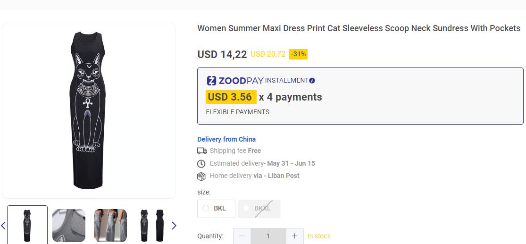Open the front and back dress thumbnail
This screenshot has width=526, height=244.
point(152,226)
